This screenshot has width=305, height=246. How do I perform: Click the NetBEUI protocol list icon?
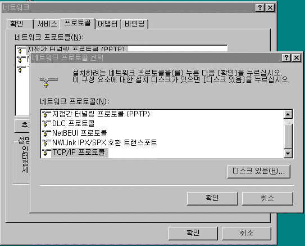46,133
